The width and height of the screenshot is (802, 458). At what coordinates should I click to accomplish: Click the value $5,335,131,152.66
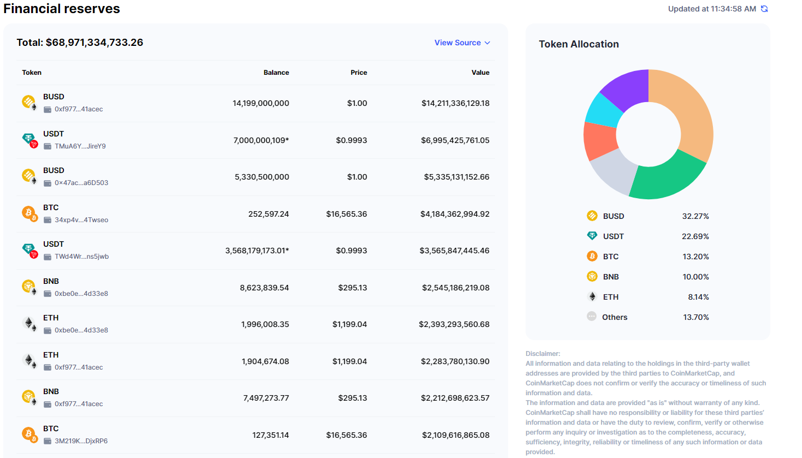(457, 177)
